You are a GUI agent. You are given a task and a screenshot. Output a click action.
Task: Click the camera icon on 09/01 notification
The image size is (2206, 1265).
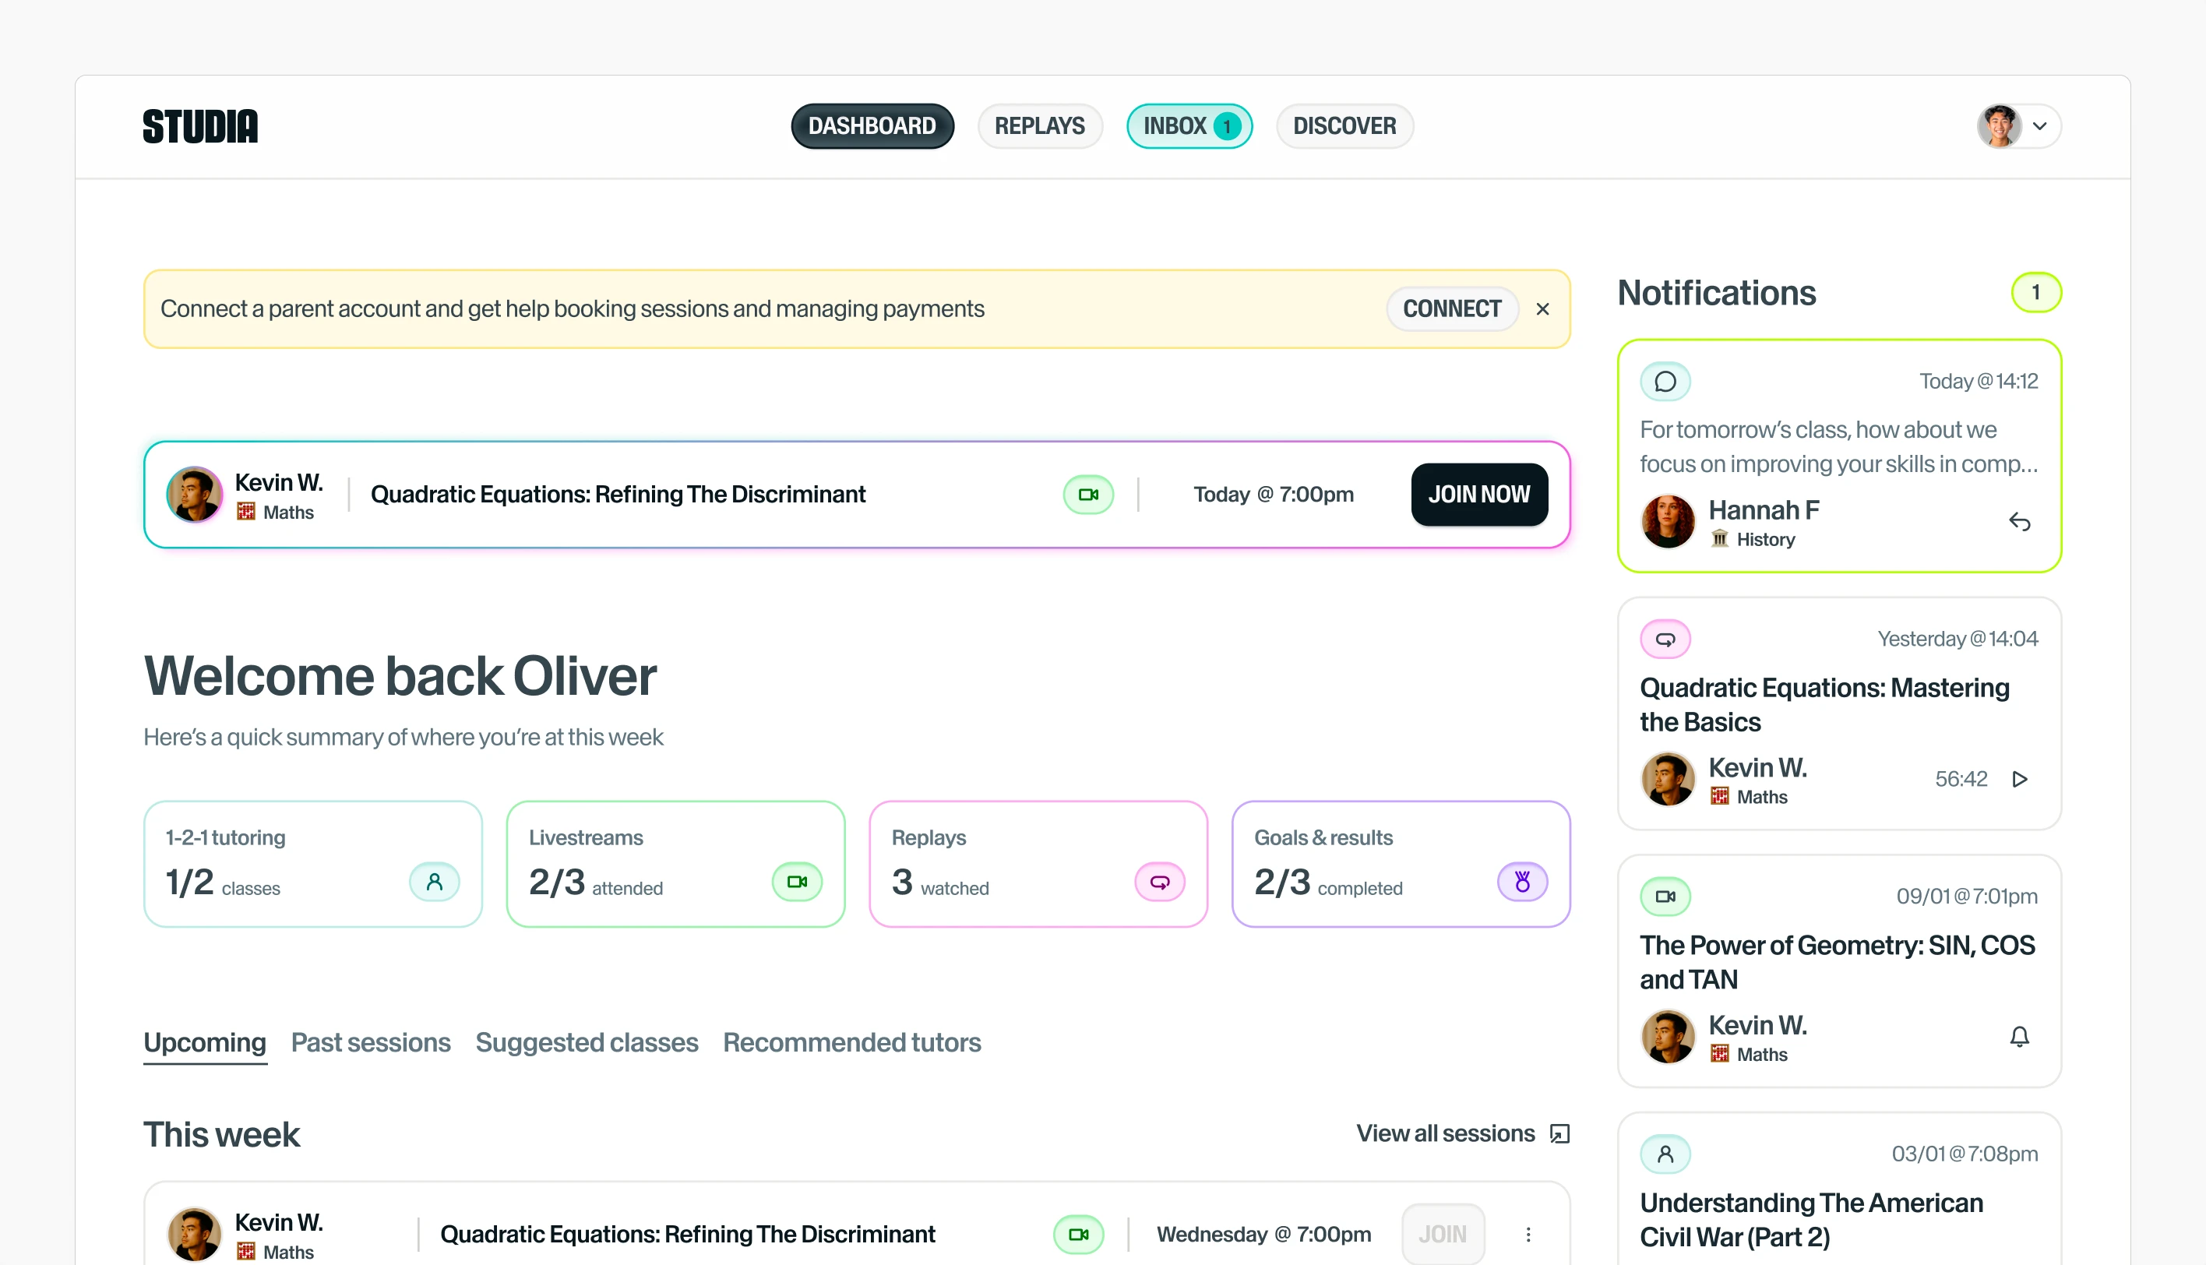point(1665,897)
